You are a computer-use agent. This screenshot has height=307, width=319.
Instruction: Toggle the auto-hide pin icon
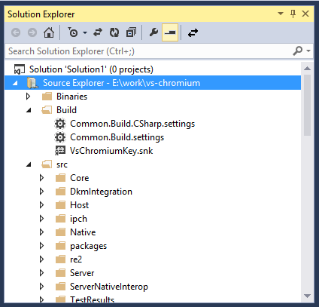pyautogui.click(x=293, y=14)
